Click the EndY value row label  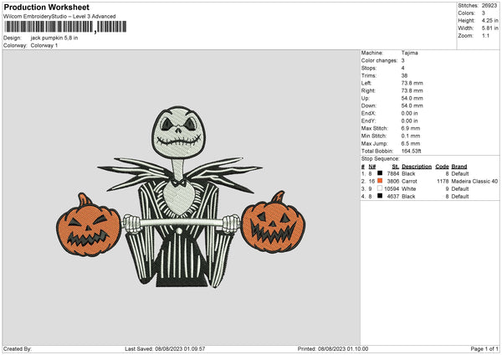368,121
